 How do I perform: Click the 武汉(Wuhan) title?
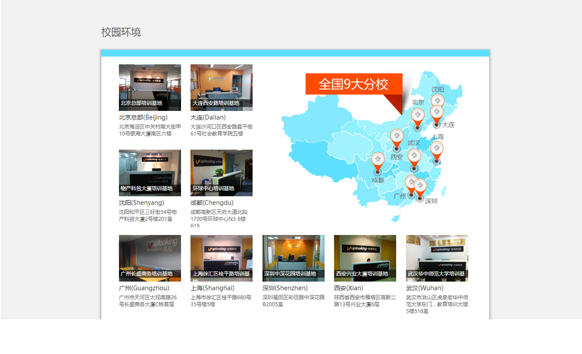pos(425,288)
